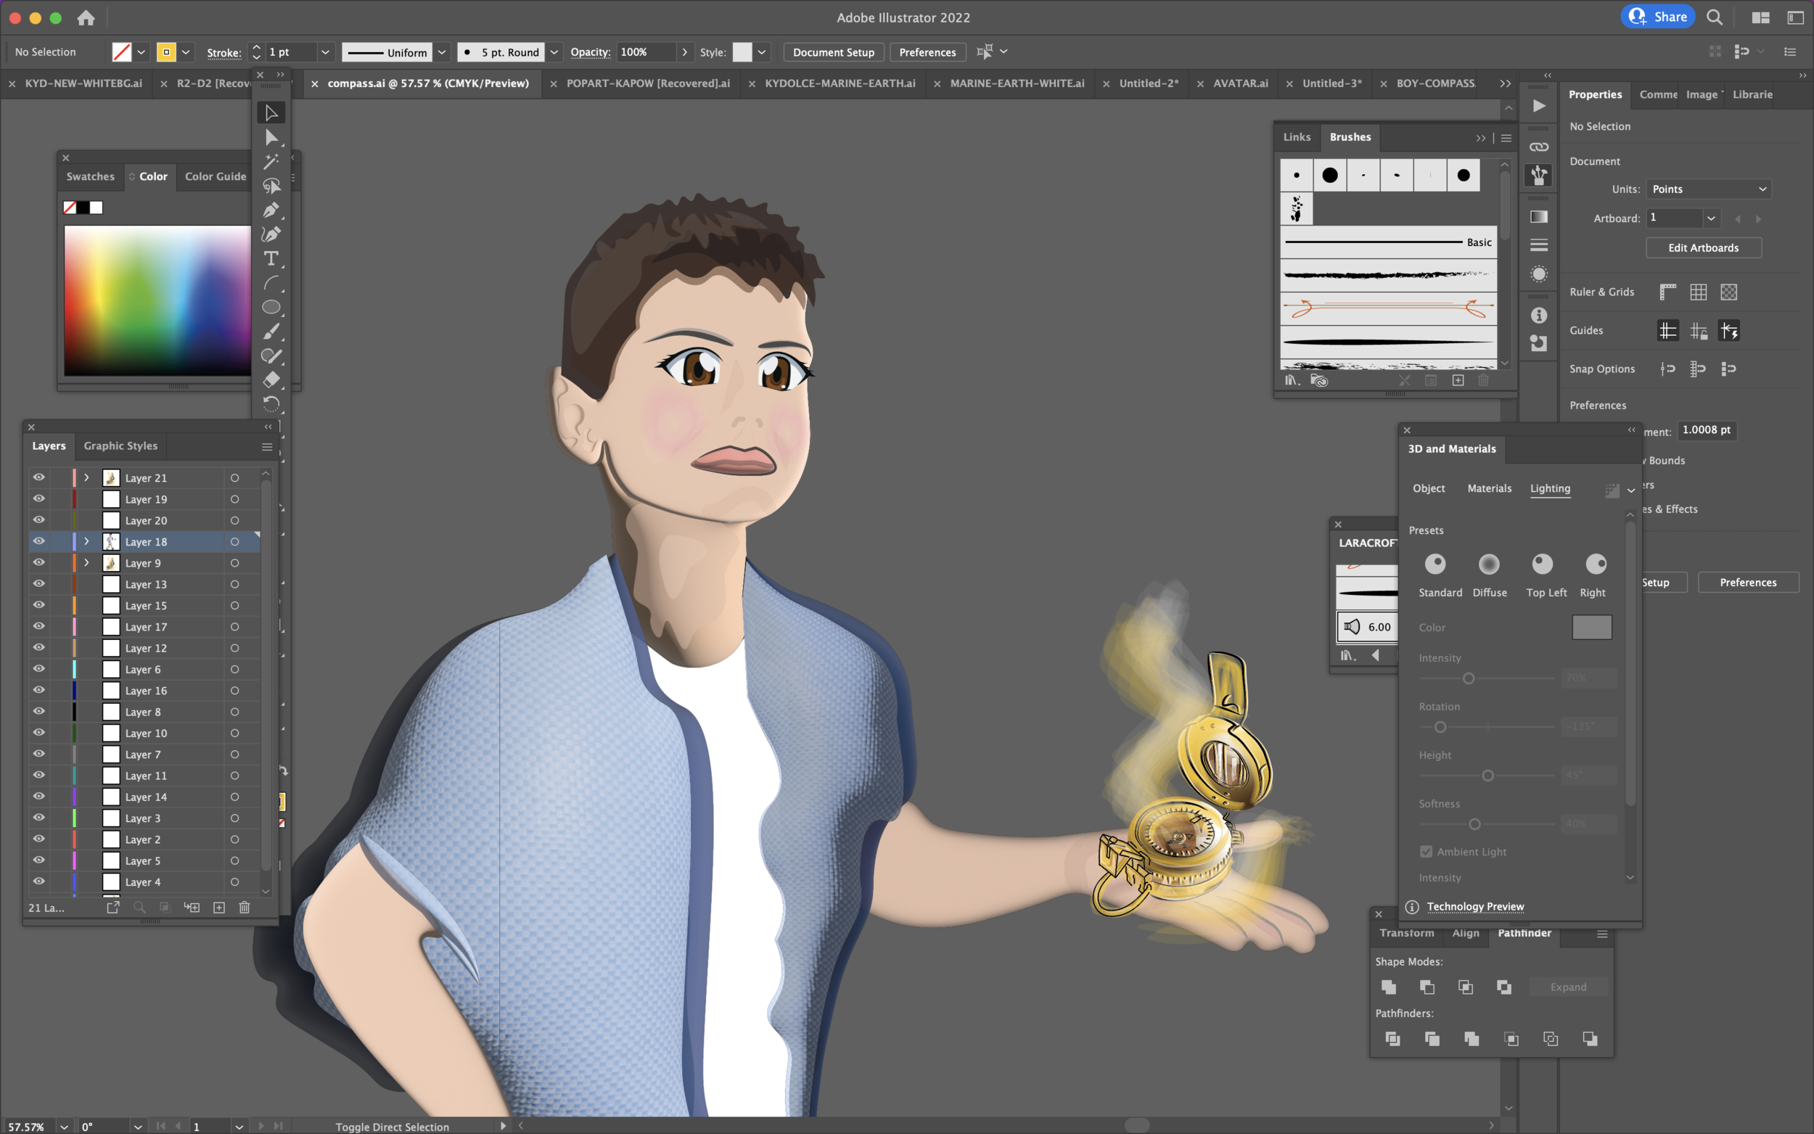1814x1134 pixels.
Task: Select the Rotate tool
Action: (x=271, y=404)
